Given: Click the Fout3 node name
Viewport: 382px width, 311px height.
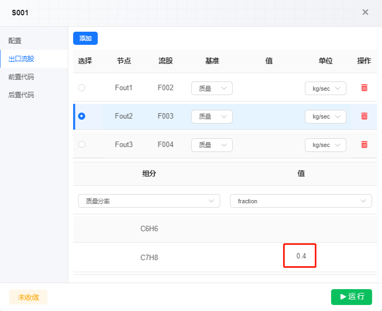Looking at the screenshot, I should [x=124, y=144].
